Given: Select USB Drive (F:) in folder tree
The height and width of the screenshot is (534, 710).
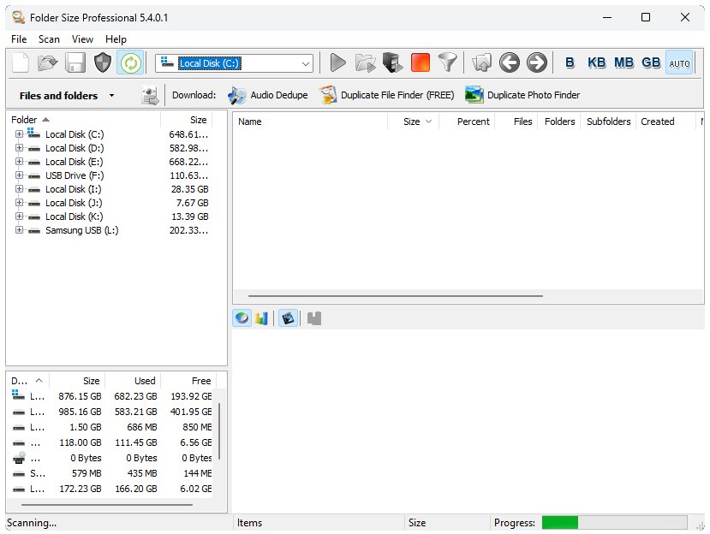Looking at the screenshot, I should [x=75, y=175].
